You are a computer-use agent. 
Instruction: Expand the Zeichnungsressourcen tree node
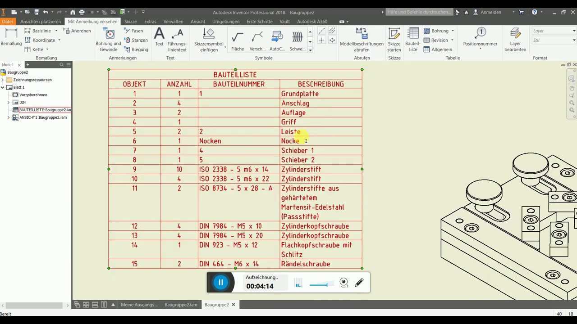3,80
